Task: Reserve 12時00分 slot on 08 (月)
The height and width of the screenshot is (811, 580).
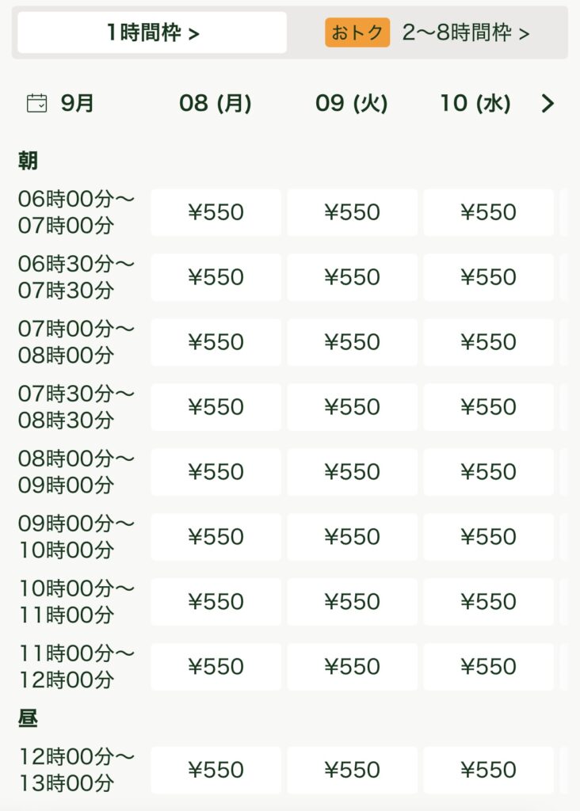Action: [x=216, y=770]
